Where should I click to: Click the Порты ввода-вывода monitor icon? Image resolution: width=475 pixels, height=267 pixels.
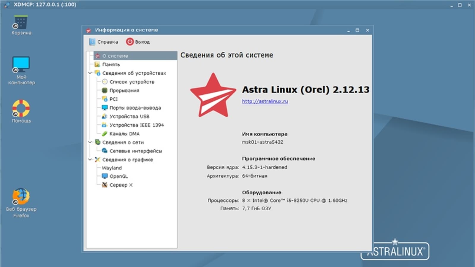(x=104, y=107)
